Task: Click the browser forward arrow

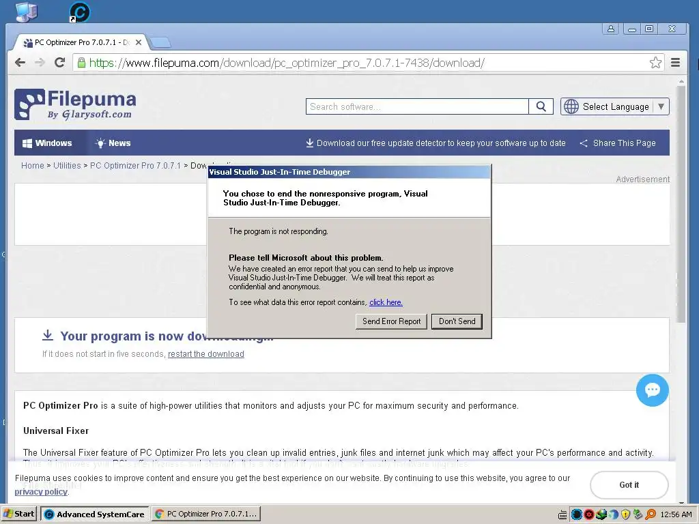Action: point(40,62)
